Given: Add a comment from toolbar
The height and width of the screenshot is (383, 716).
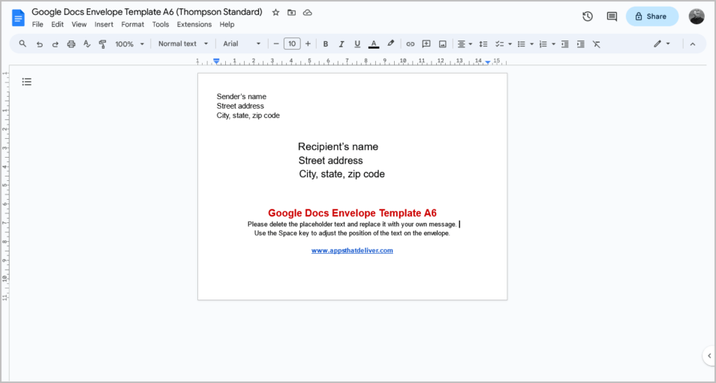Looking at the screenshot, I should pyautogui.click(x=426, y=44).
